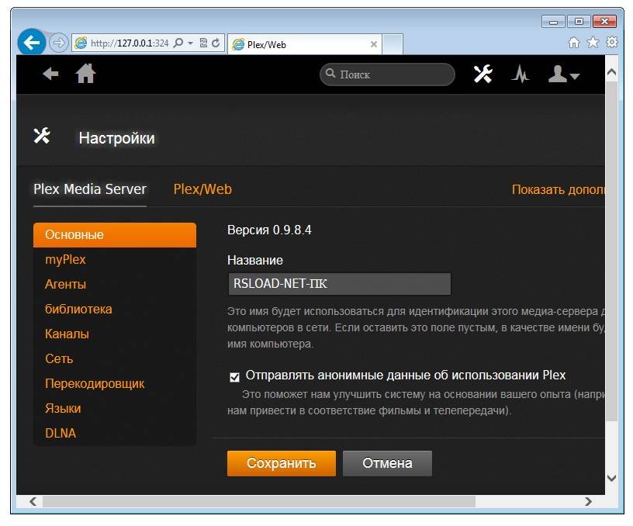The width and height of the screenshot is (633, 526).
Task: Toggle anonymous usage data checkbox
Action: 234,377
